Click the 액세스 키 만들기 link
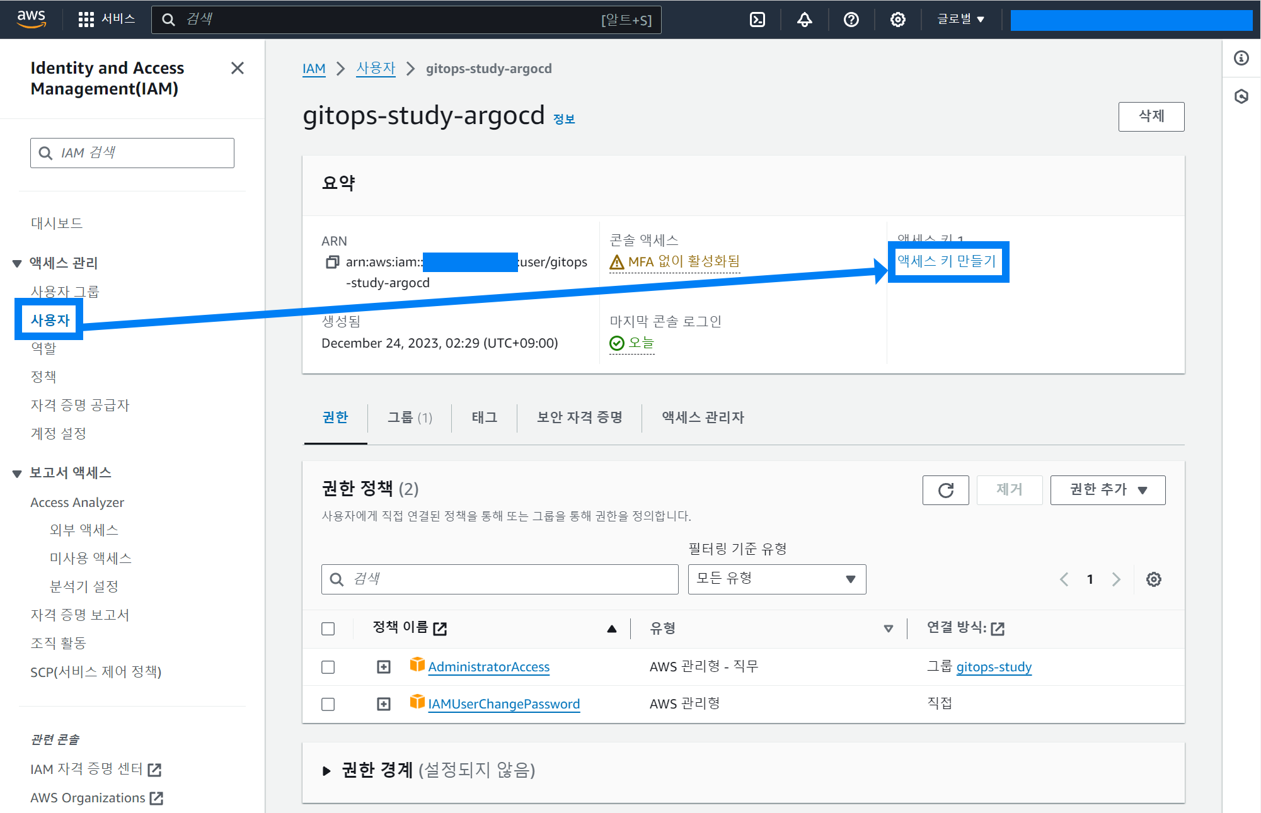Viewport: 1261px width, 813px height. click(x=947, y=261)
